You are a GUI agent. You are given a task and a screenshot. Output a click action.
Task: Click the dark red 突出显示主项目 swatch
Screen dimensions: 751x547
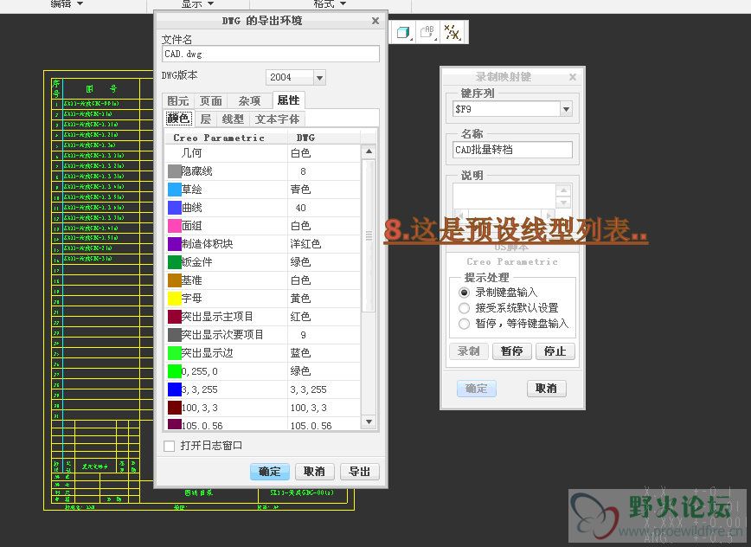click(x=175, y=317)
